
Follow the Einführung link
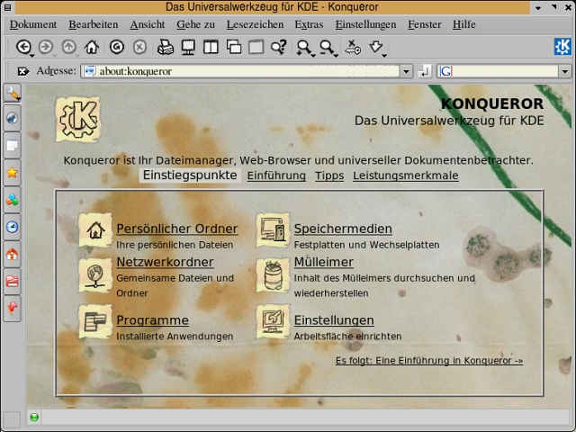276,175
